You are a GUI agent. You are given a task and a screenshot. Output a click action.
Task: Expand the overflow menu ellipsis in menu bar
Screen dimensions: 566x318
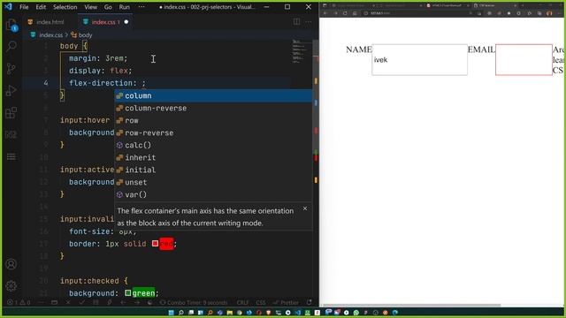[x=141, y=7]
